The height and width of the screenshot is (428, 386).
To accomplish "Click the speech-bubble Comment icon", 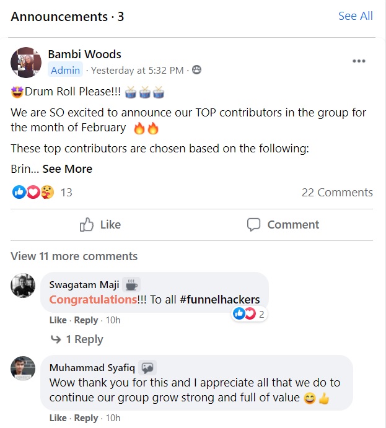I will click(253, 224).
